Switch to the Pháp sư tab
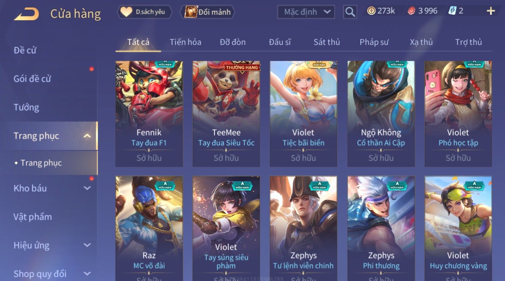Viewport: 505px width, 281px height. 374,42
